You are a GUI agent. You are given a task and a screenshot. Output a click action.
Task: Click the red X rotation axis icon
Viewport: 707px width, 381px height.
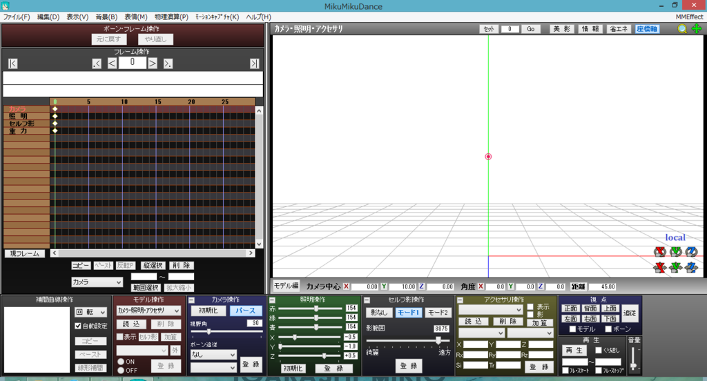[660, 252]
